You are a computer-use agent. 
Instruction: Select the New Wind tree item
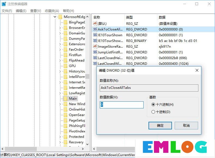click(77, 104)
